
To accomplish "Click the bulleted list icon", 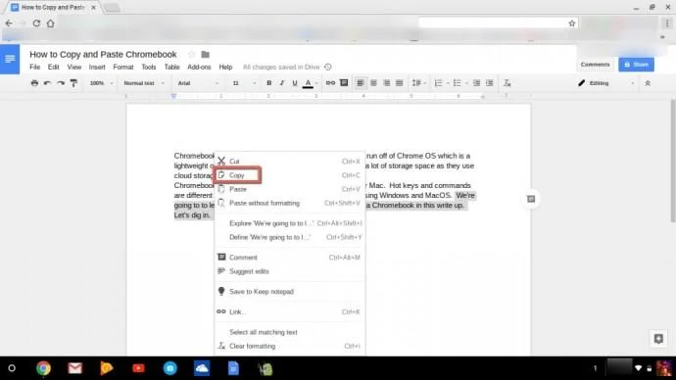I will click(x=457, y=83).
